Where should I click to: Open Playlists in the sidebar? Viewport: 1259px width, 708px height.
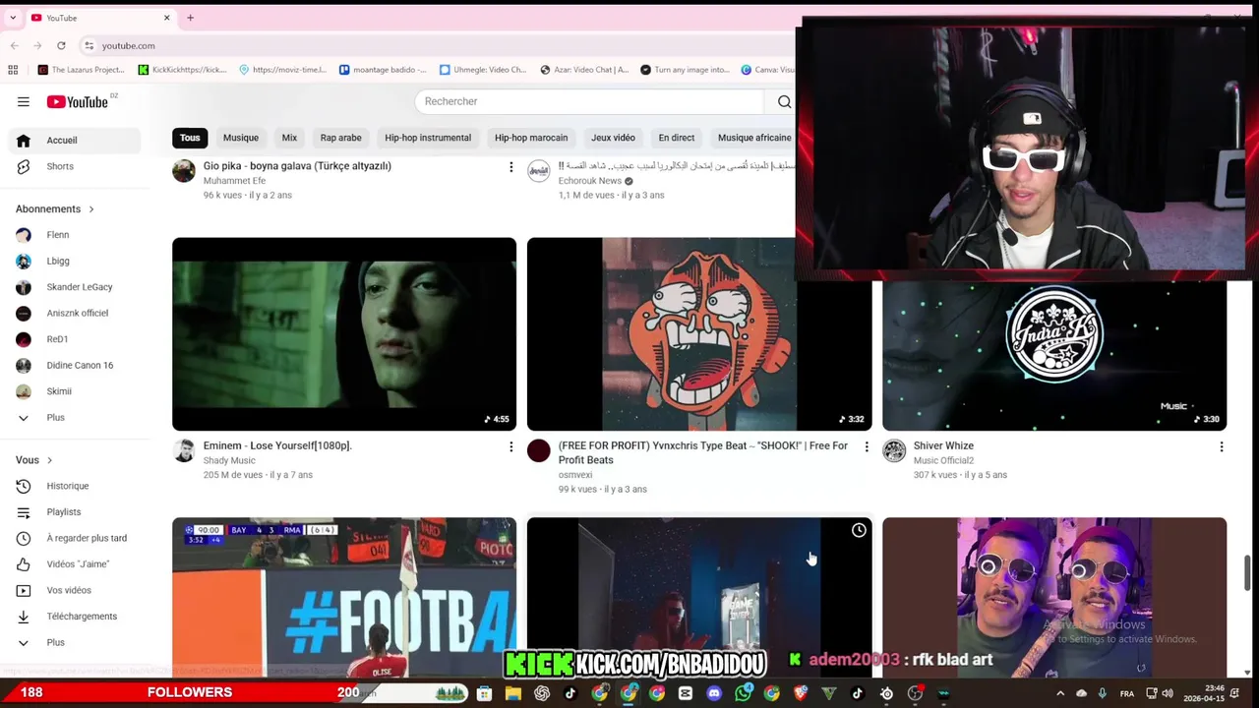(74, 512)
